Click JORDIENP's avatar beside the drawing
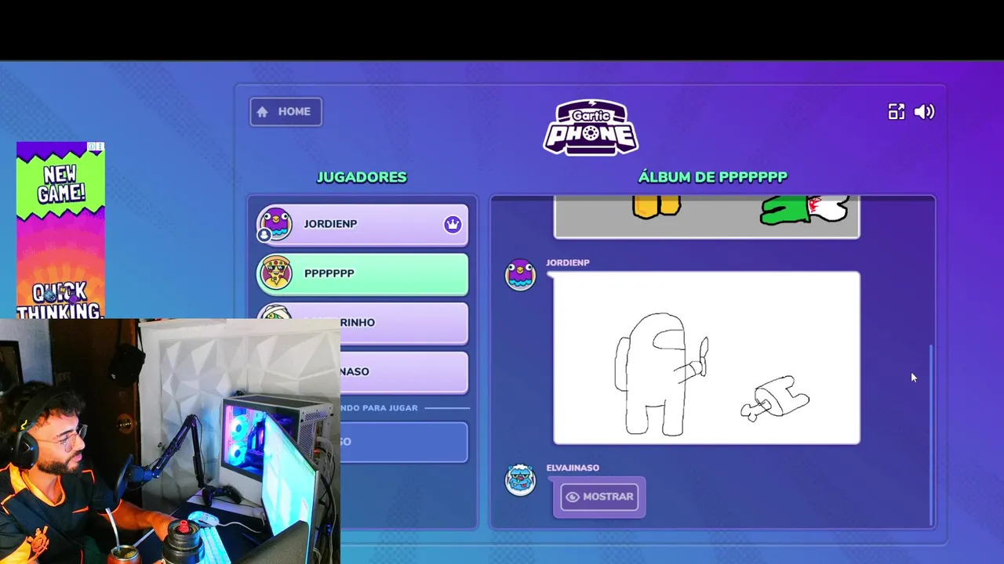 click(520, 276)
